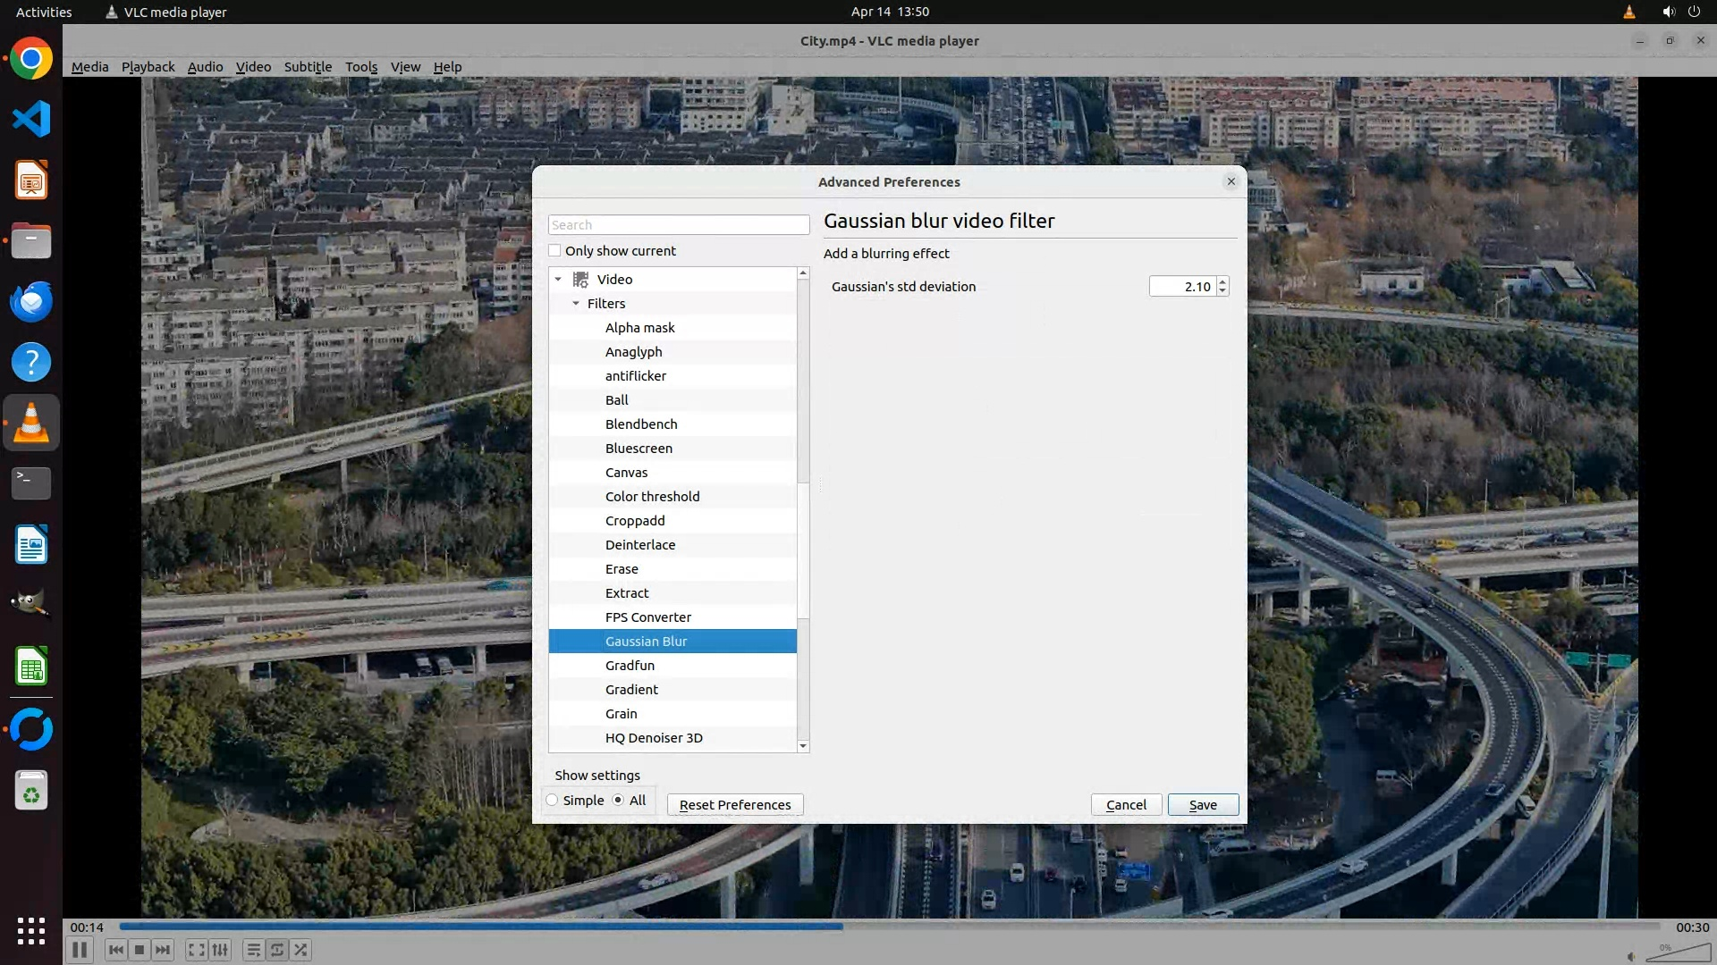
Task: Open extended settings equalizer icon
Action: 220,950
